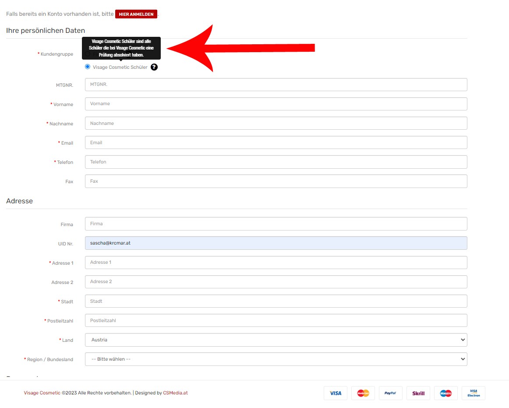Click the UID Nr. field with email text

point(276,243)
